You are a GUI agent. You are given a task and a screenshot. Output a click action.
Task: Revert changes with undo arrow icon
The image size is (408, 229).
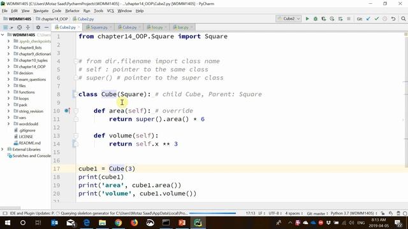(393, 18)
